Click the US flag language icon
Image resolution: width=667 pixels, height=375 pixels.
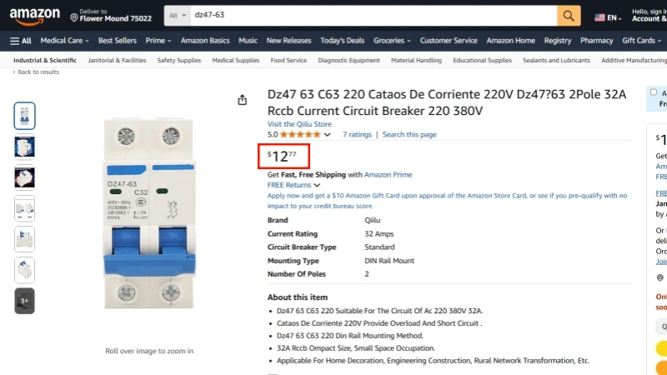pos(599,17)
